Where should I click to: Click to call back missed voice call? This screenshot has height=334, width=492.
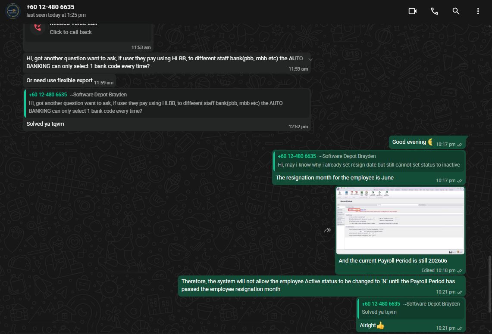[x=71, y=32]
